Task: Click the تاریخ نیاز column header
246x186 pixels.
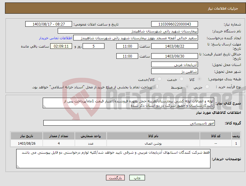Action: click(27, 136)
